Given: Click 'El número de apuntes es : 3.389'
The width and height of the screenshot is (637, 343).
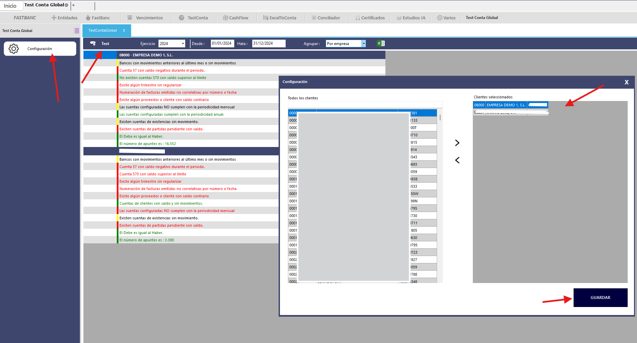Looking at the screenshot, I should pyautogui.click(x=146, y=240).
